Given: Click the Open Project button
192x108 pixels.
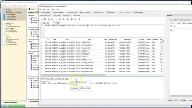Looking at the screenshot, I should 99,12.
